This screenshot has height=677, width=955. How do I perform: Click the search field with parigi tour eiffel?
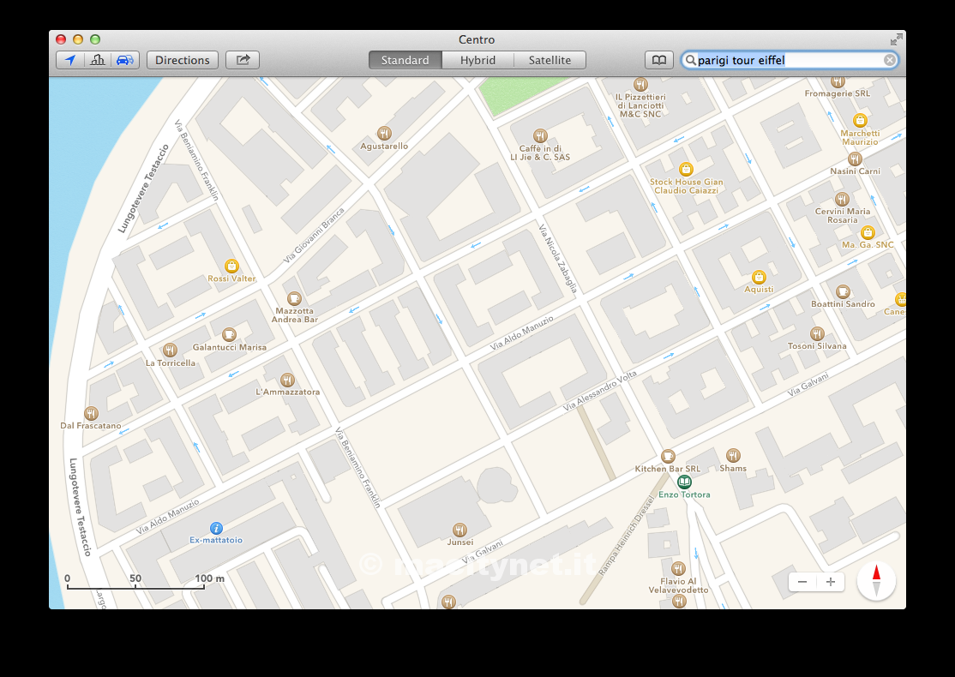[789, 60]
